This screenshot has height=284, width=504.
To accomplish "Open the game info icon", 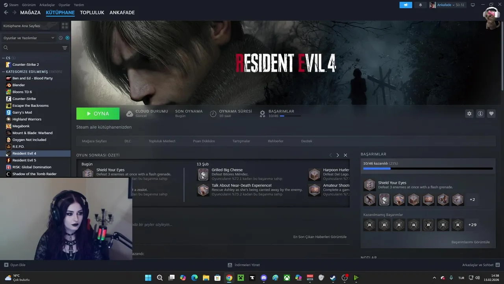I will tap(480, 114).
